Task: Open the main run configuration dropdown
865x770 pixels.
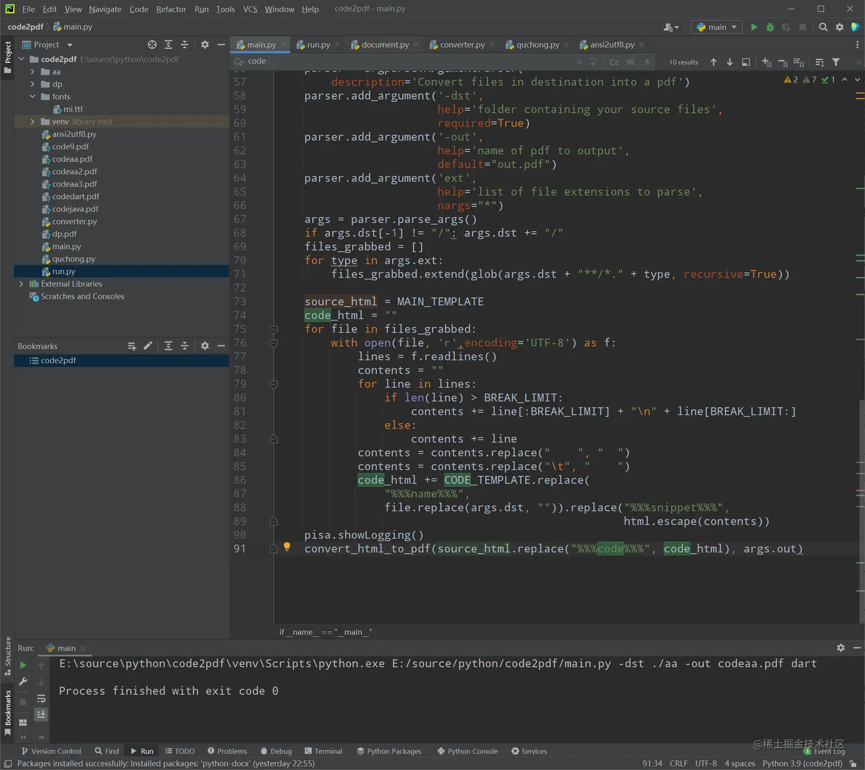Action: pyautogui.click(x=717, y=27)
